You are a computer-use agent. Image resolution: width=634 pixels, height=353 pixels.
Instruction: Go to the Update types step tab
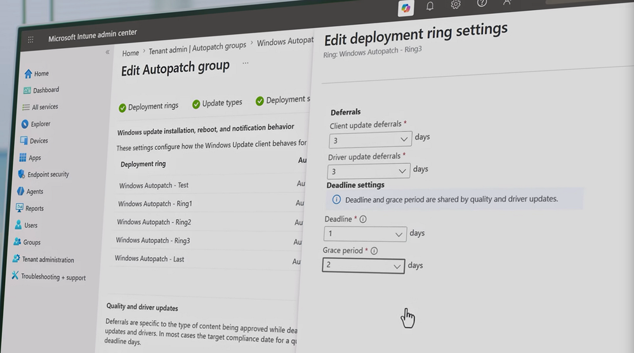pyautogui.click(x=217, y=103)
